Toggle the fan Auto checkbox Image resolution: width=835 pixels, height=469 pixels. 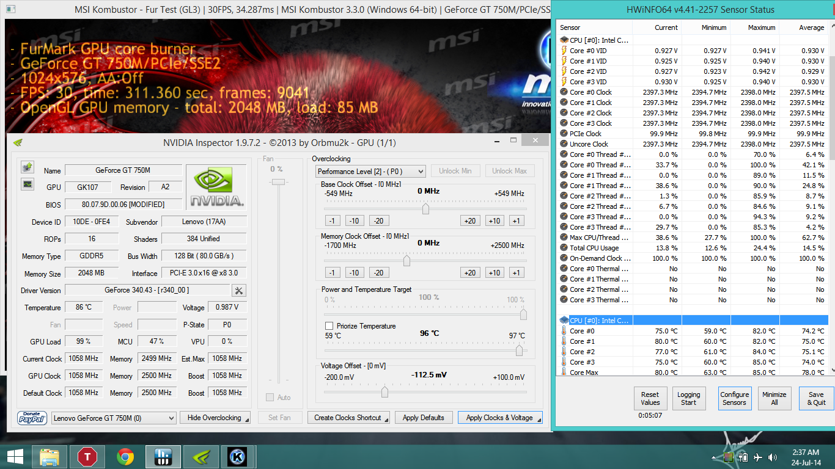click(270, 398)
